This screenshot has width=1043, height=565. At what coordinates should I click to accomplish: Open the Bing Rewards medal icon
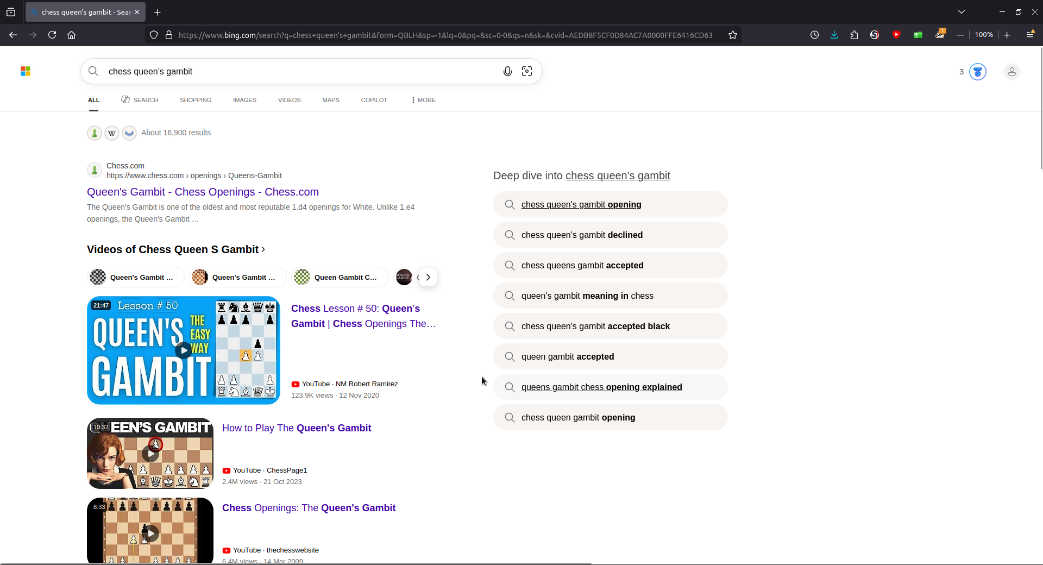[978, 72]
